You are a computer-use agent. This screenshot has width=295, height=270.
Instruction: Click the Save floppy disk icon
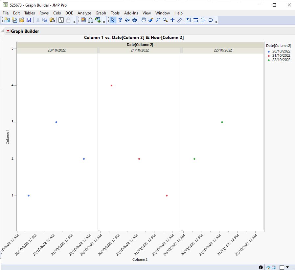pos(29,20)
